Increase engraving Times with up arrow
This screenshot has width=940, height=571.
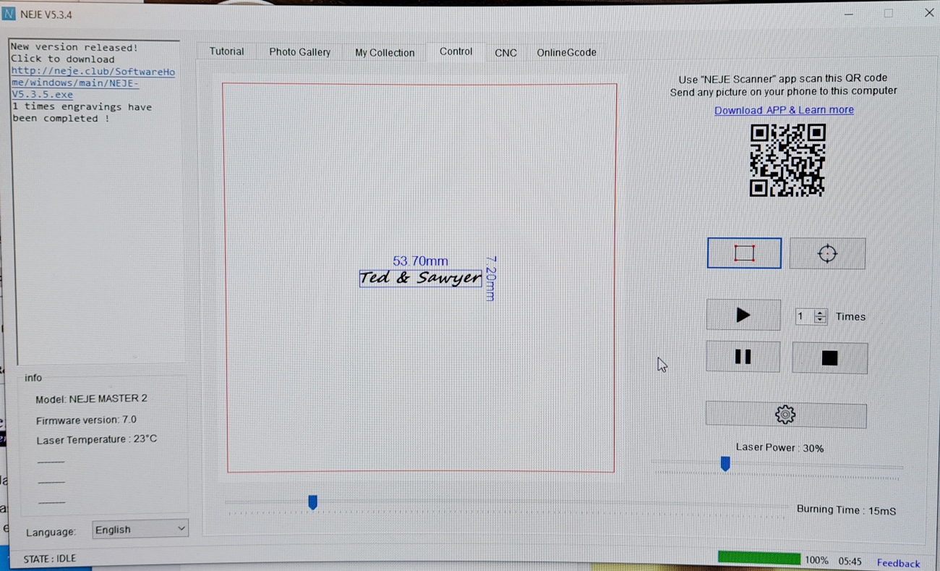(x=820, y=313)
